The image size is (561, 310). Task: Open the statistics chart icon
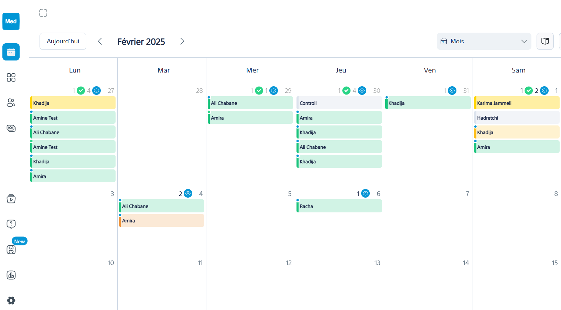coord(11,275)
